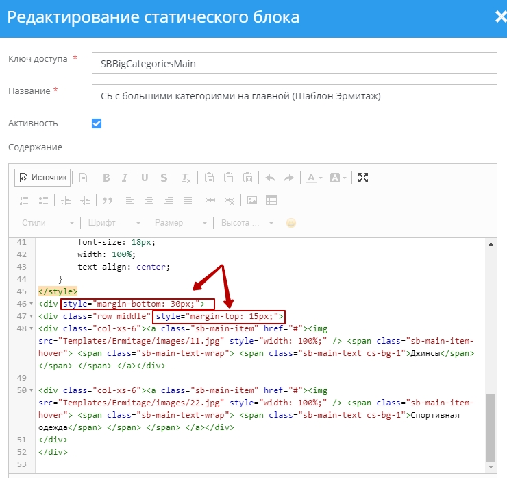507x478 pixels.
Task: Click the Название input field
Action: point(294,95)
